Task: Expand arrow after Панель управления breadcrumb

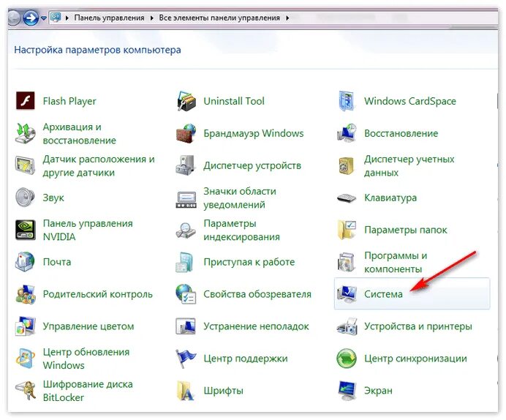Action: [152, 18]
